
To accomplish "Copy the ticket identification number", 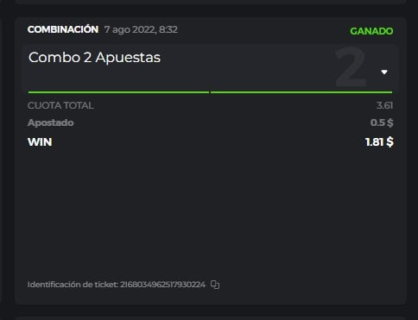I will pyautogui.click(x=215, y=285).
